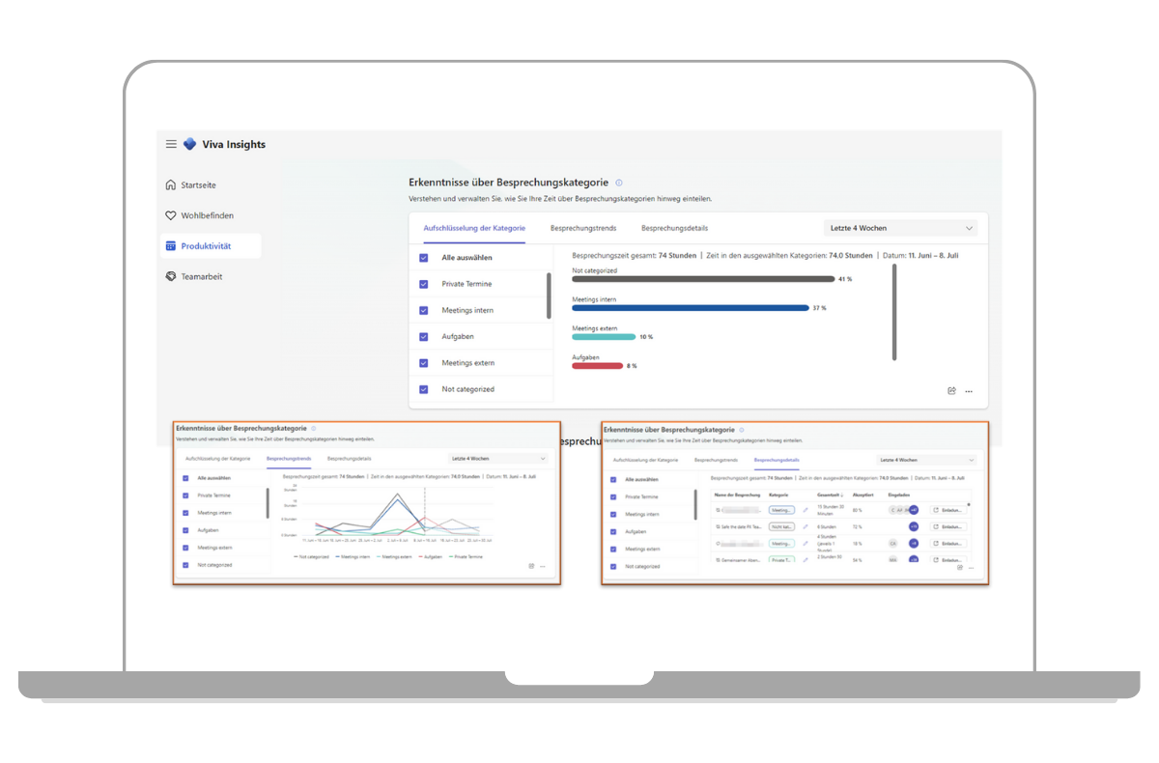
Task: Open more options ellipsis in main breakdown card
Action: tap(969, 391)
